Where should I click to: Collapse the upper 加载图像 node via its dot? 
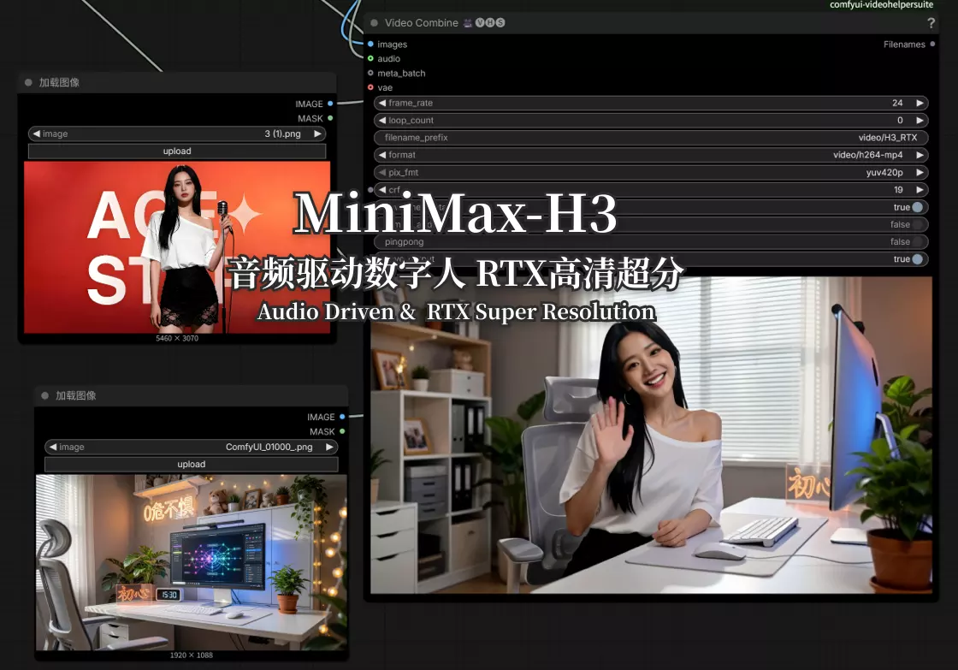pyautogui.click(x=28, y=82)
